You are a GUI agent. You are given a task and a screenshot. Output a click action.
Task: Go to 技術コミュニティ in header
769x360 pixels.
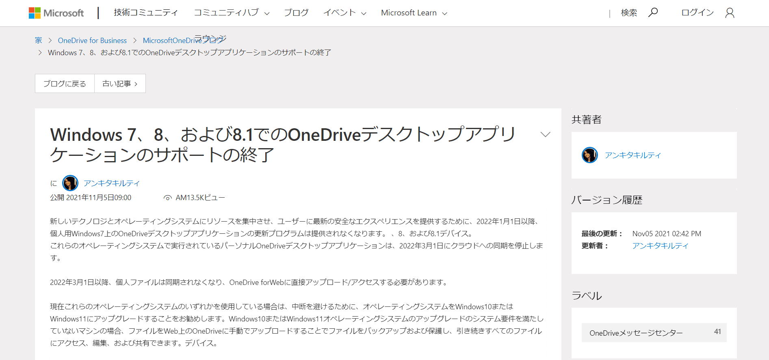[x=145, y=13]
